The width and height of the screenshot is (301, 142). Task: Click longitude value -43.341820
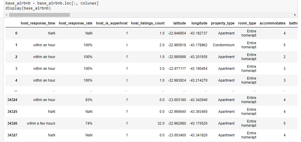point(198,135)
